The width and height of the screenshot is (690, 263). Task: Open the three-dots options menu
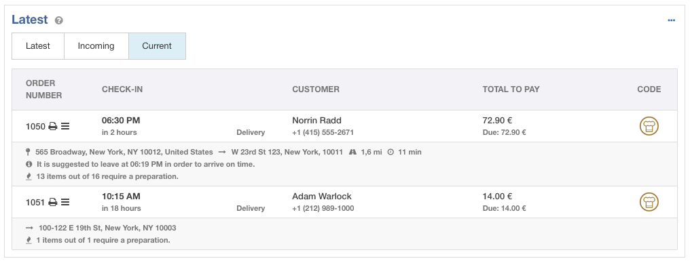click(671, 20)
